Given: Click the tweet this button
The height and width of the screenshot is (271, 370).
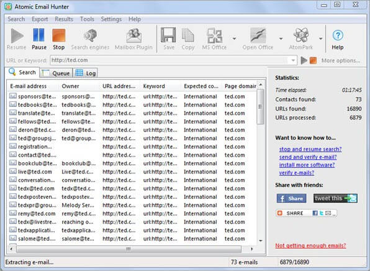Looking at the screenshot, I should [x=335, y=198].
